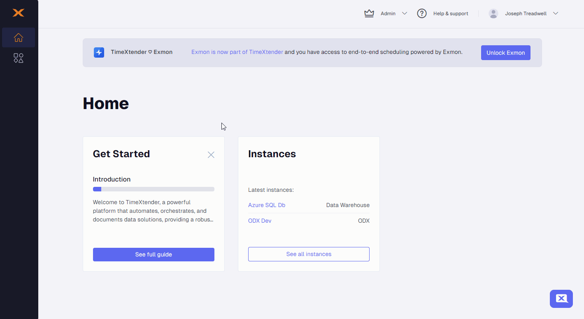
Task: Click the Unlock Exmon button
Action: click(x=506, y=53)
